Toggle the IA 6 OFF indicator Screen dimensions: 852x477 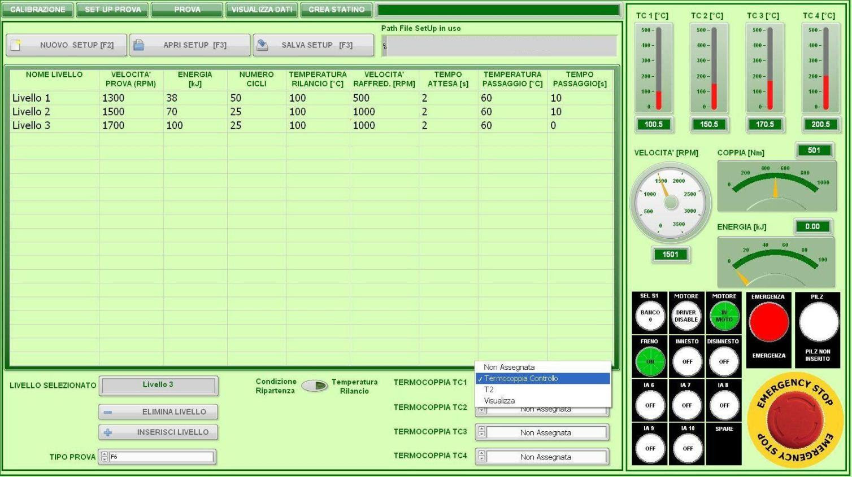(650, 405)
